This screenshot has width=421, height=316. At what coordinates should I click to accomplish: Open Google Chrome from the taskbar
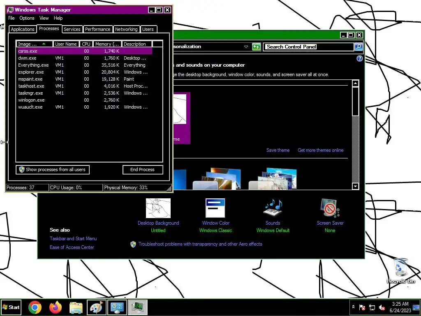coord(35,307)
